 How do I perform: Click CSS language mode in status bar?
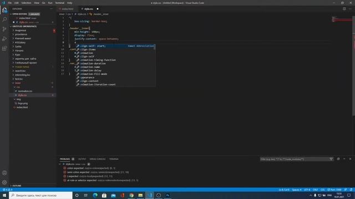click(x=323, y=190)
